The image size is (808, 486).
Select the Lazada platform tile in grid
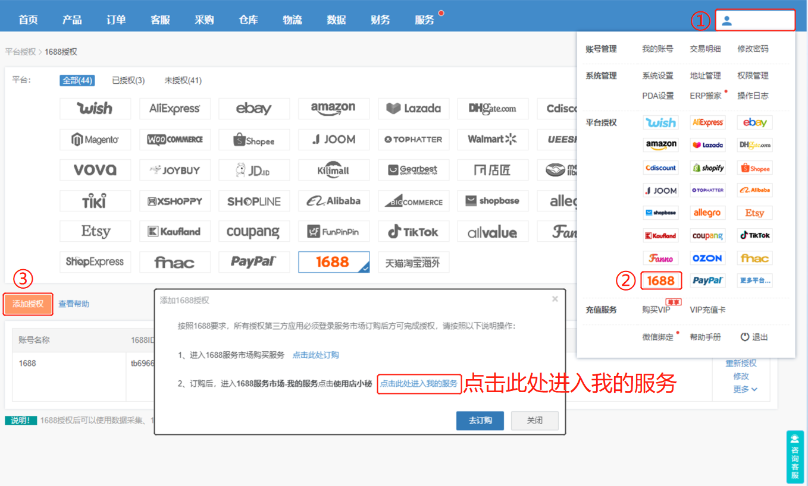pyautogui.click(x=413, y=109)
